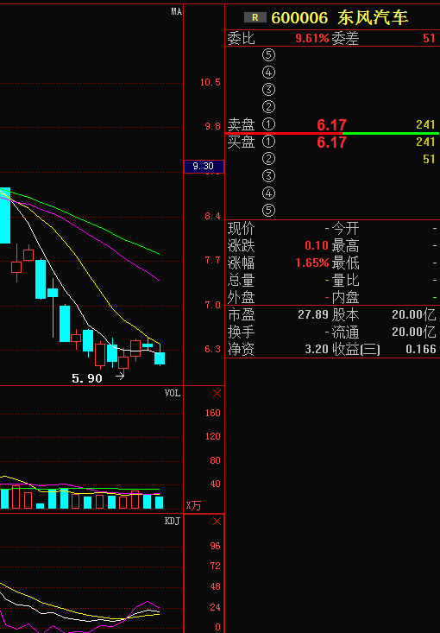Select the circled 5 buy level icon
Screen dimensions: 440x633
point(268,211)
